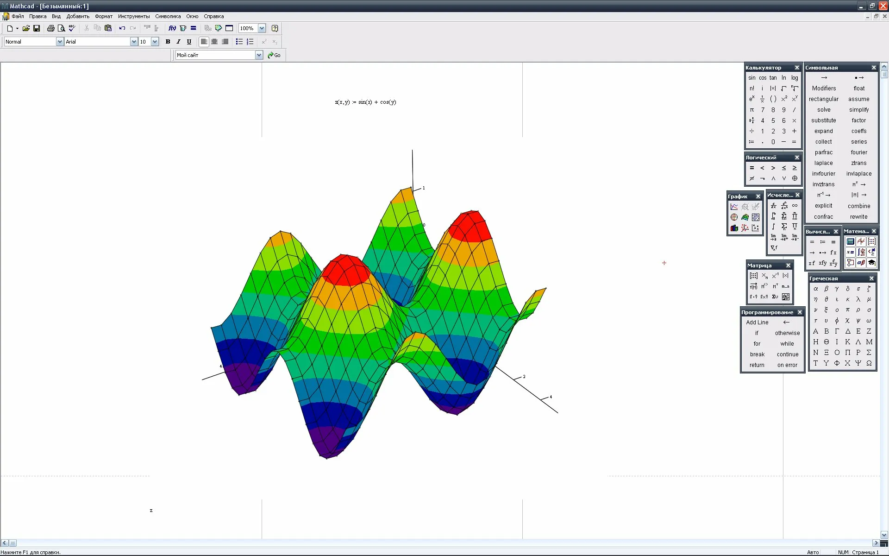
Task: Click the horizontal scrollbar track
Action: click(x=444, y=543)
